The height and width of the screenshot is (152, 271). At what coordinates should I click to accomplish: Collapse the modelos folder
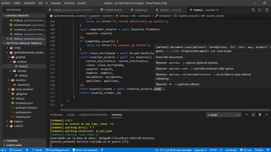pyautogui.click(x=9, y=80)
